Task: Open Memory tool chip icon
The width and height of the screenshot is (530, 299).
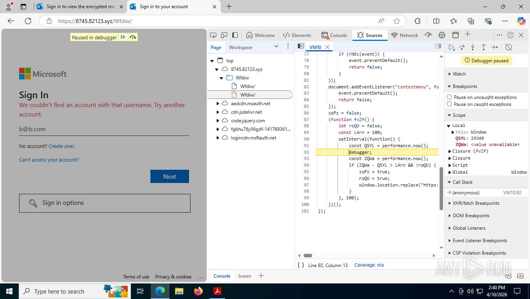Action: tap(442, 35)
